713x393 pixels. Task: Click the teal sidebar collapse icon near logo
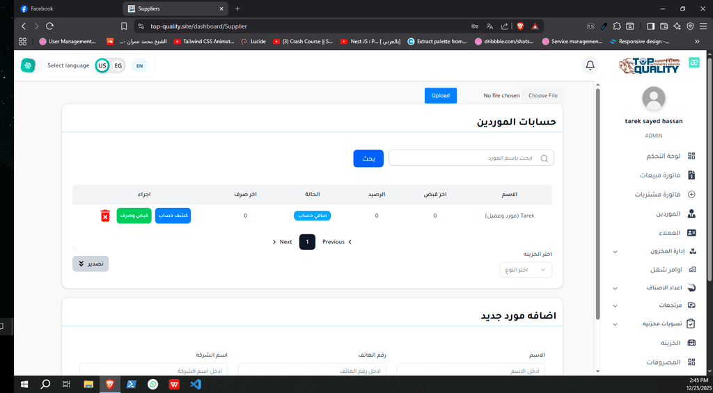click(x=694, y=63)
